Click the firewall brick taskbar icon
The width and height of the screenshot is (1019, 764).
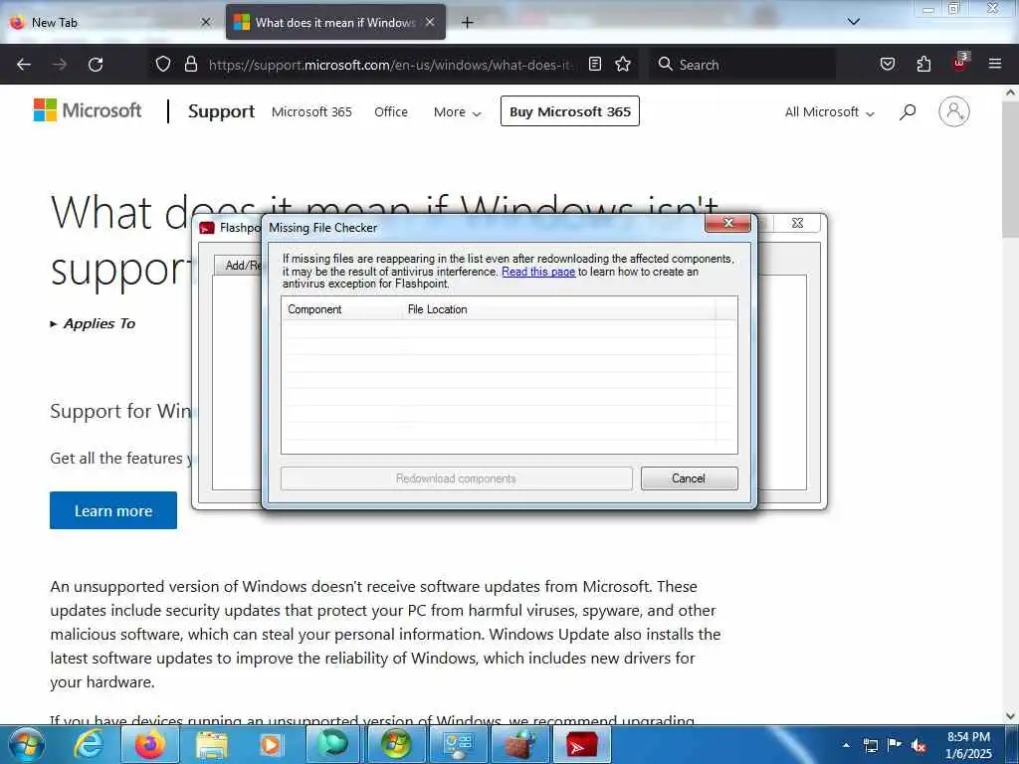click(520, 745)
